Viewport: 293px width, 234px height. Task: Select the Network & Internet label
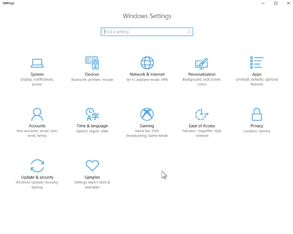point(147,74)
